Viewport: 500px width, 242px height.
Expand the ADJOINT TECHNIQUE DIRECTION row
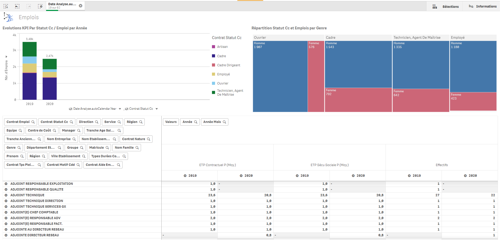(6, 201)
